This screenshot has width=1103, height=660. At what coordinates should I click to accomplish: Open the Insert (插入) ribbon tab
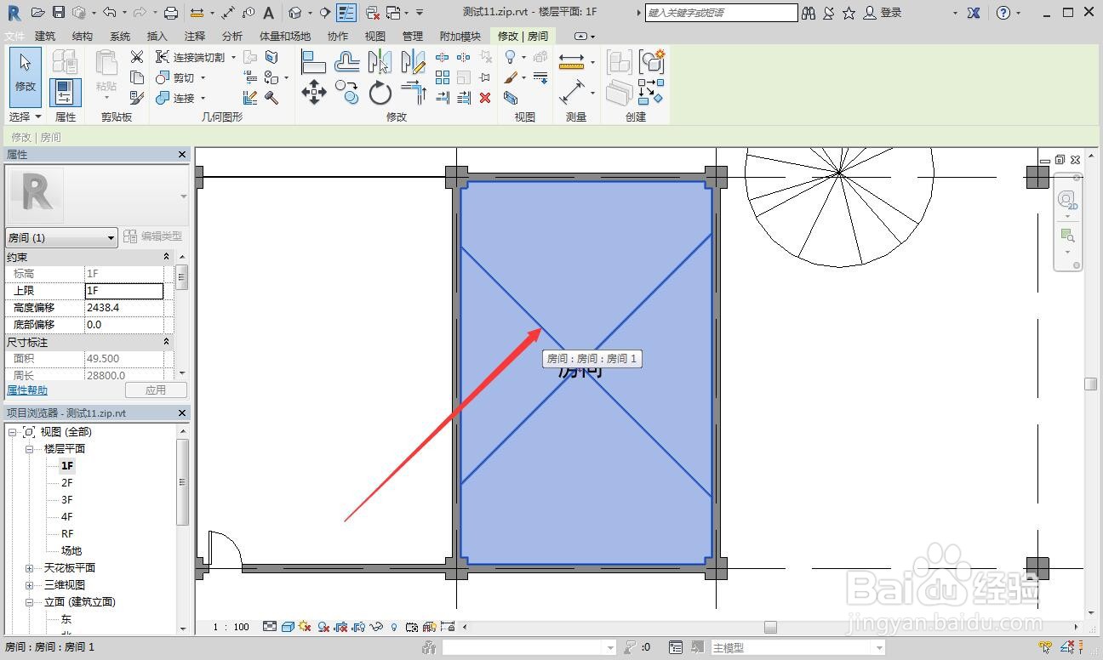(157, 37)
